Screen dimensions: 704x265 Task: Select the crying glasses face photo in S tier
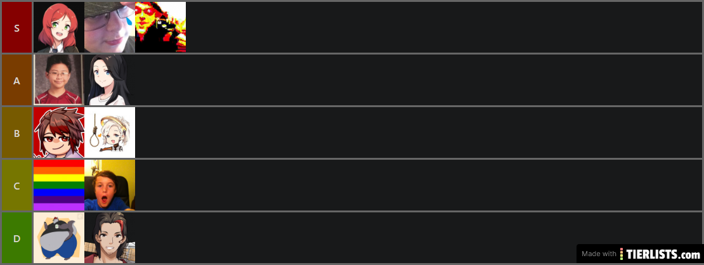pos(110,27)
